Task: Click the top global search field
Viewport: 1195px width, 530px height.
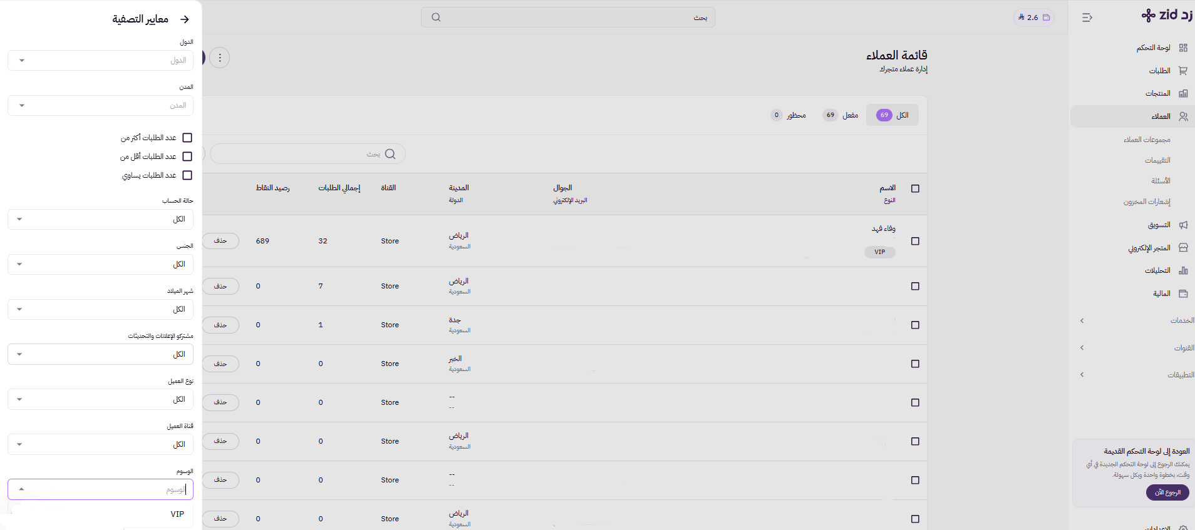Action: point(567,18)
